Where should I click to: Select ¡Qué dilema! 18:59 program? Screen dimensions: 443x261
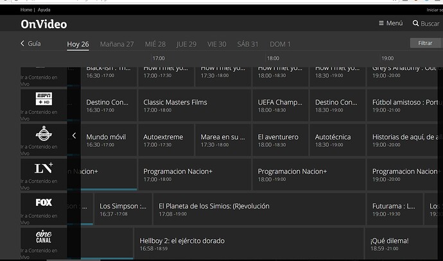pos(404,244)
